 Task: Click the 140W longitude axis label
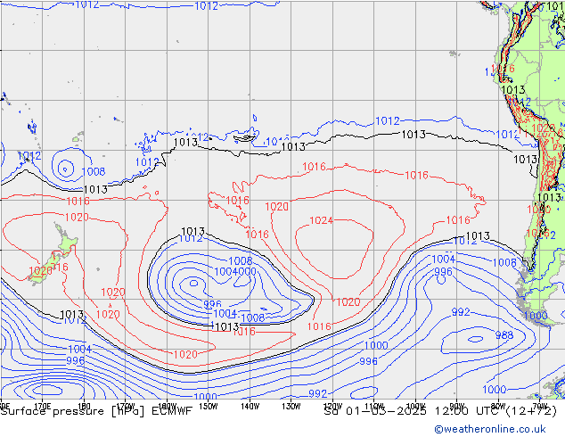[x=250, y=407]
